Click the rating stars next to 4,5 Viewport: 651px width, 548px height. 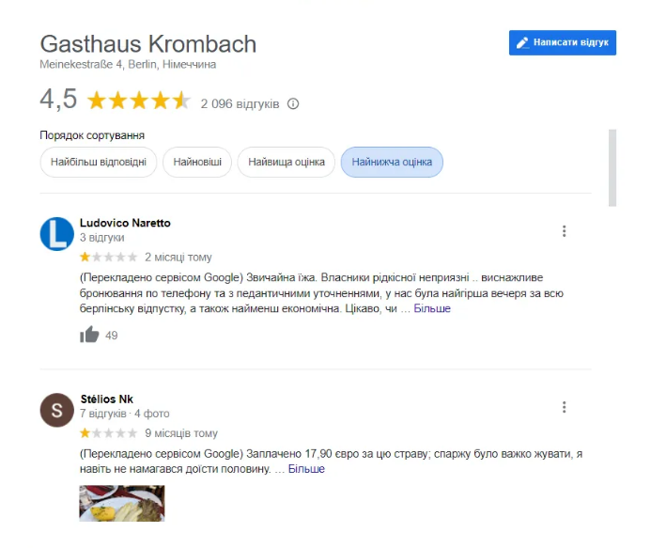click(x=139, y=101)
